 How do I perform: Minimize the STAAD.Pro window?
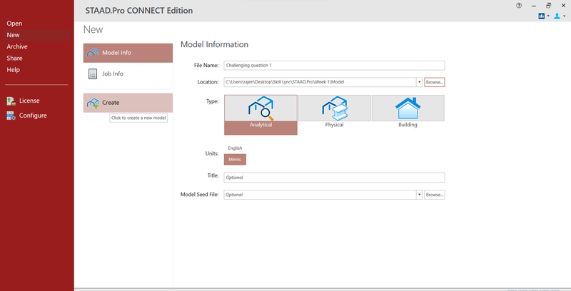533,6
